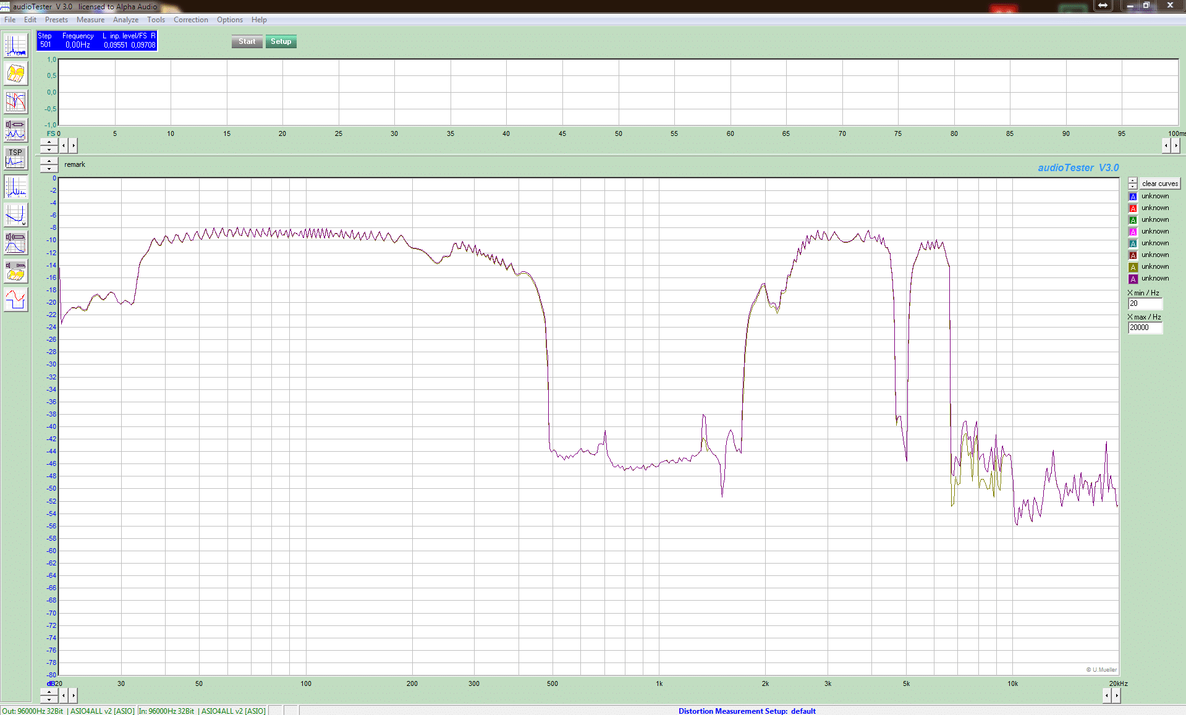Screen dimensions: 1186x715
Task: Click the X max / Hz input field
Action: coord(1145,328)
